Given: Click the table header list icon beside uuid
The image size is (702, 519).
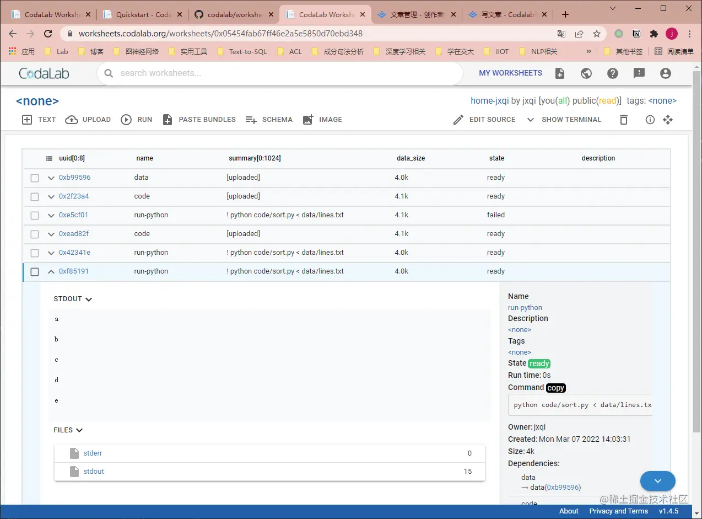Looking at the screenshot, I should (x=49, y=158).
